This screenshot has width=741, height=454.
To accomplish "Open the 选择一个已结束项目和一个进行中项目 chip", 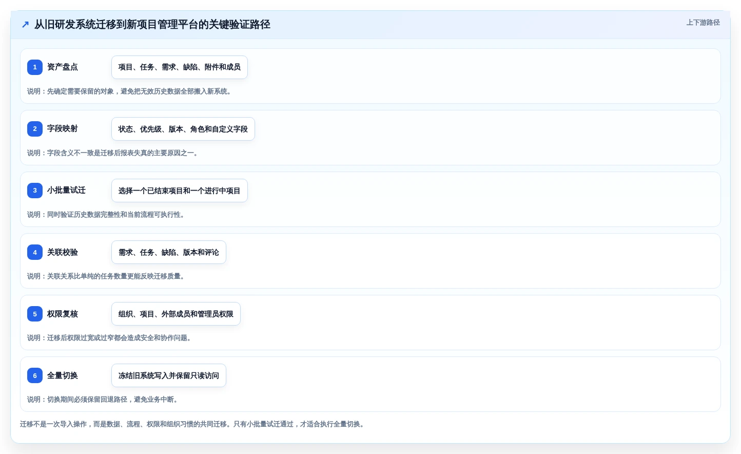I will pos(180,191).
